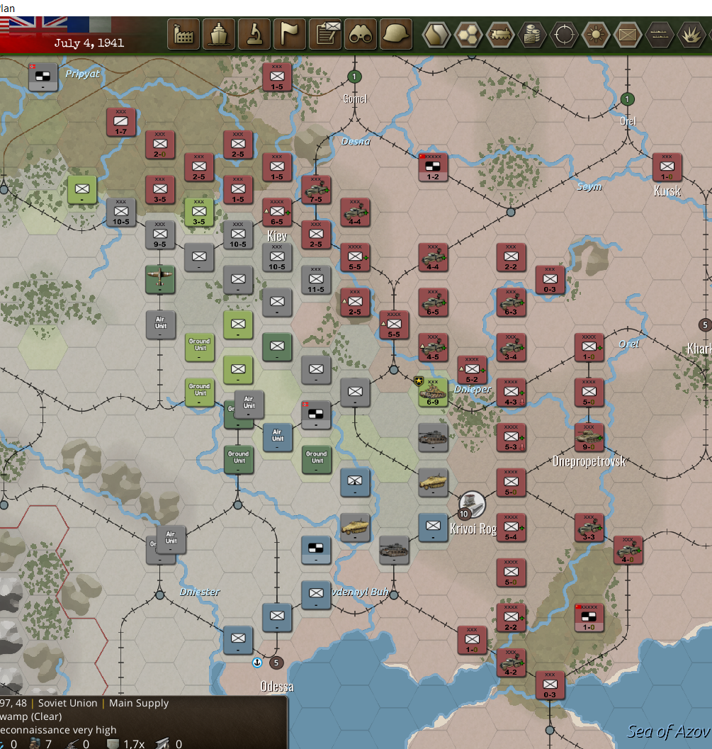Toggle the hex grid overlay
This screenshot has height=749, width=712.
[468, 35]
